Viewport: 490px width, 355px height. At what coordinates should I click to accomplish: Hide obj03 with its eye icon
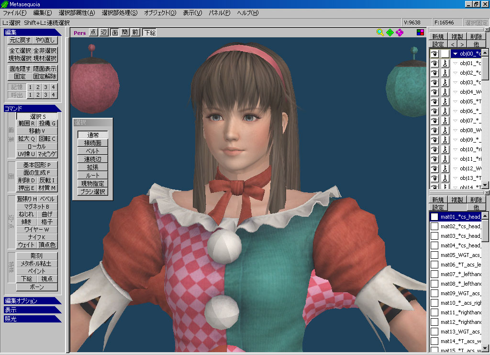(x=434, y=82)
